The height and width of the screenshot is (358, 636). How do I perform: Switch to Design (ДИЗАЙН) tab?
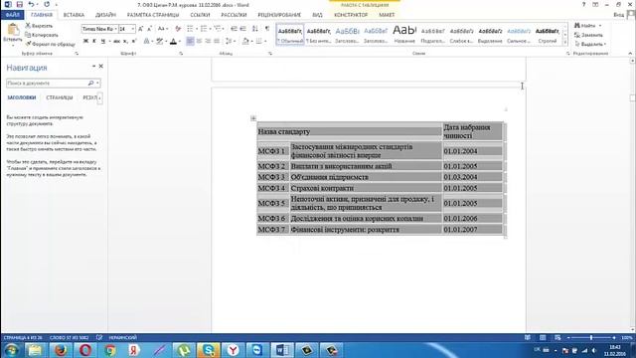tap(105, 15)
